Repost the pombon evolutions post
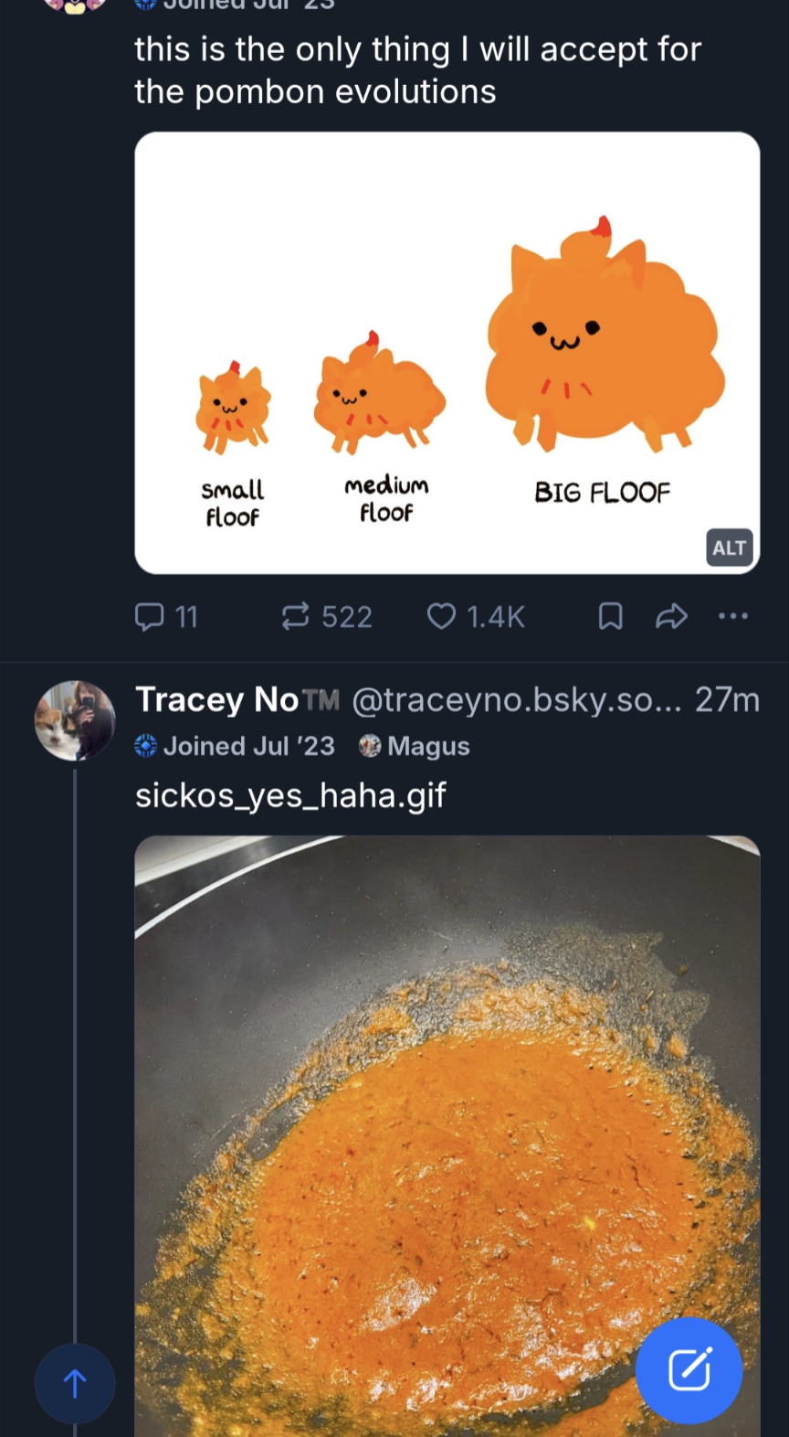The image size is (789, 1437). (295, 617)
